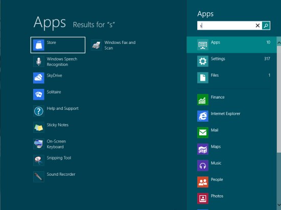This screenshot has height=210, width=281.
Task: Click the "SkyDrive" label text
Action: click(54, 76)
